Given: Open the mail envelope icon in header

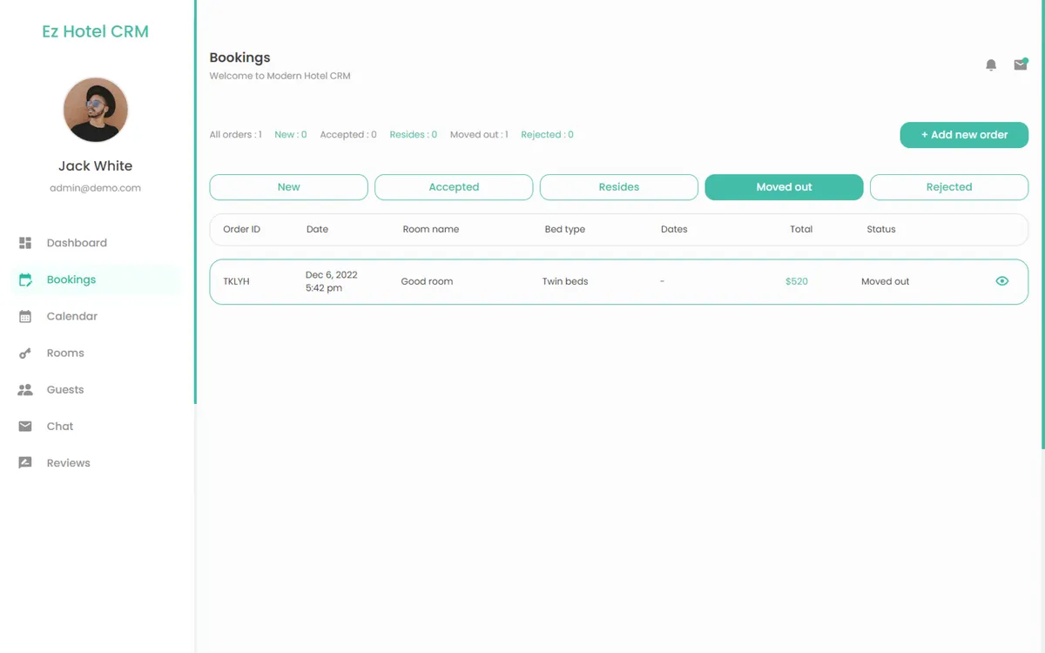Looking at the screenshot, I should pos(1021,64).
